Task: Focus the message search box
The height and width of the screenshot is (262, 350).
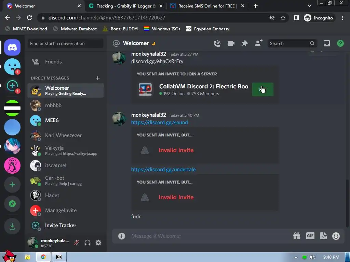Action: [x=292, y=43]
